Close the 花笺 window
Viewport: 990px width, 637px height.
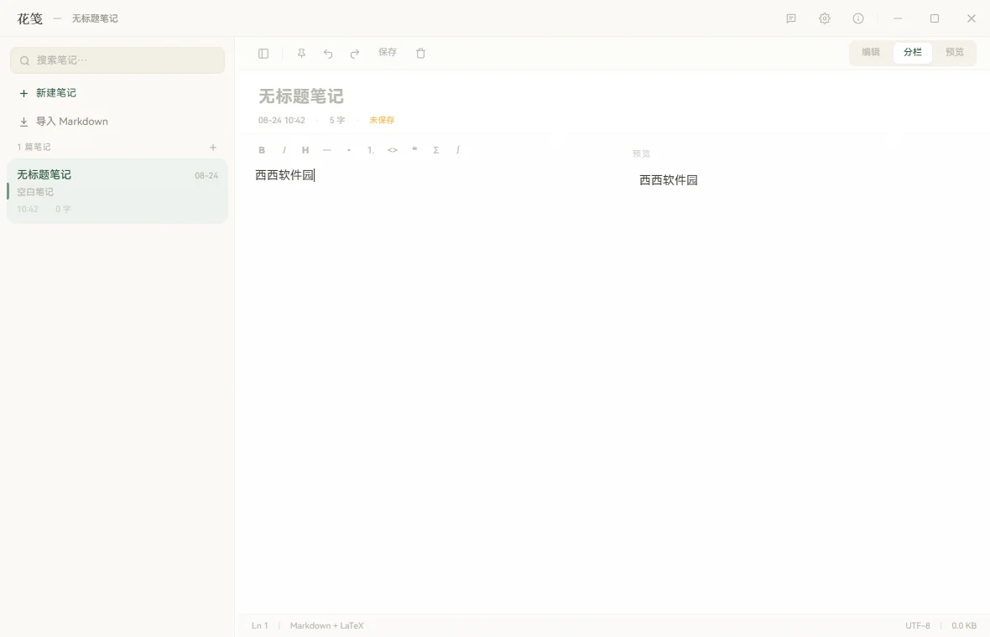tap(971, 18)
